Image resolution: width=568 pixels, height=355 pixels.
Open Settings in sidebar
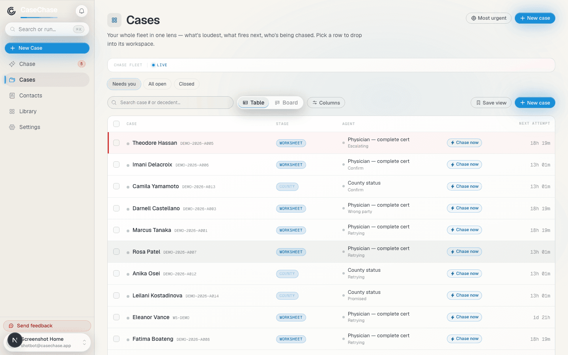(x=47, y=127)
